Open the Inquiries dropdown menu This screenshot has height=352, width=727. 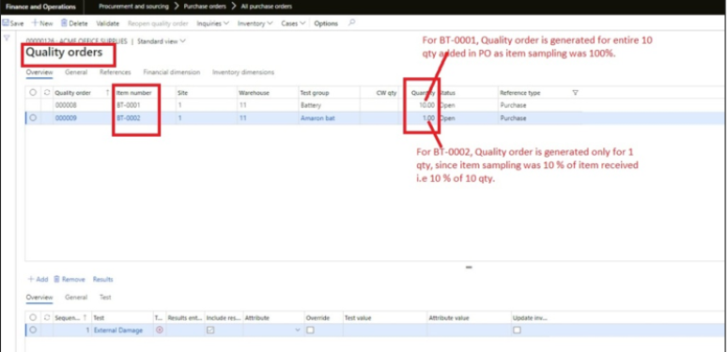[212, 23]
